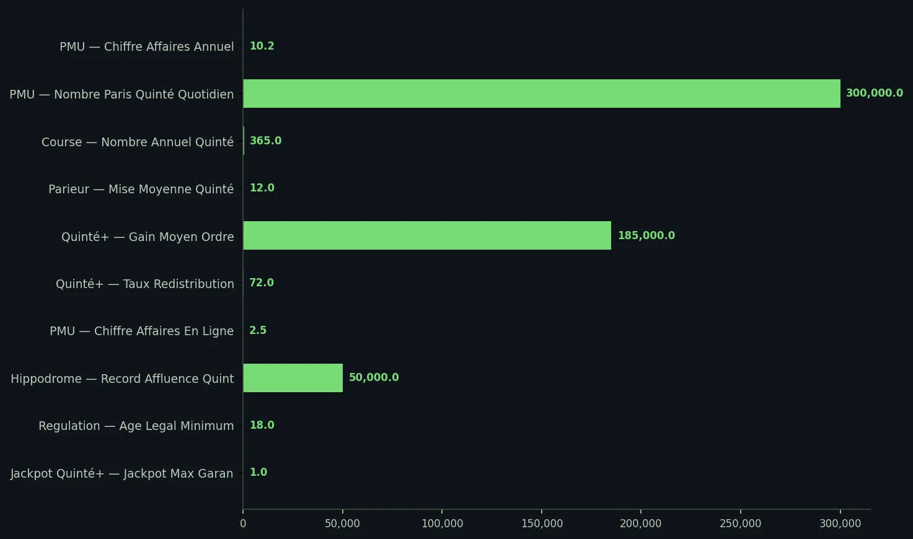The width and height of the screenshot is (913, 539).
Task: Click the 200,000 x-axis tick label
Action: tap(641, 524)
